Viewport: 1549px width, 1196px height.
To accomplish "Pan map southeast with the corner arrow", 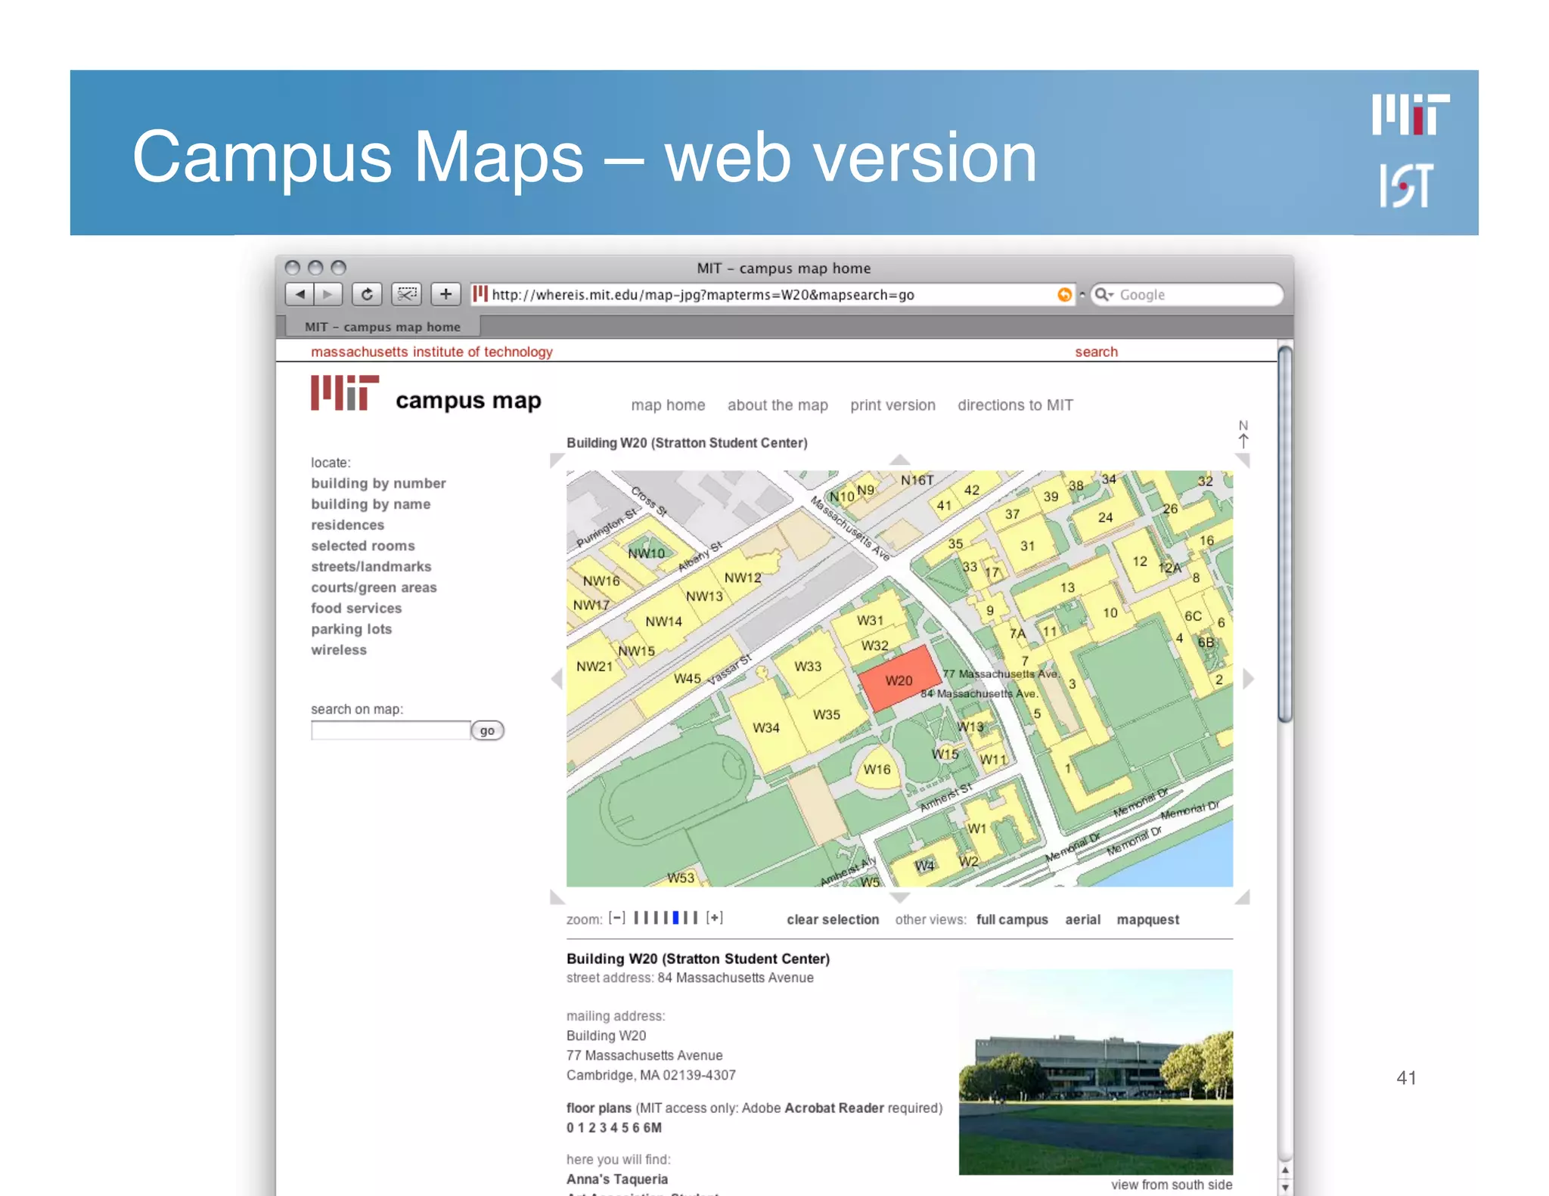I will tap(1243, 897).
